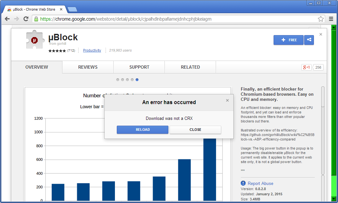Close the extension detail overlay

pos(321,34)
